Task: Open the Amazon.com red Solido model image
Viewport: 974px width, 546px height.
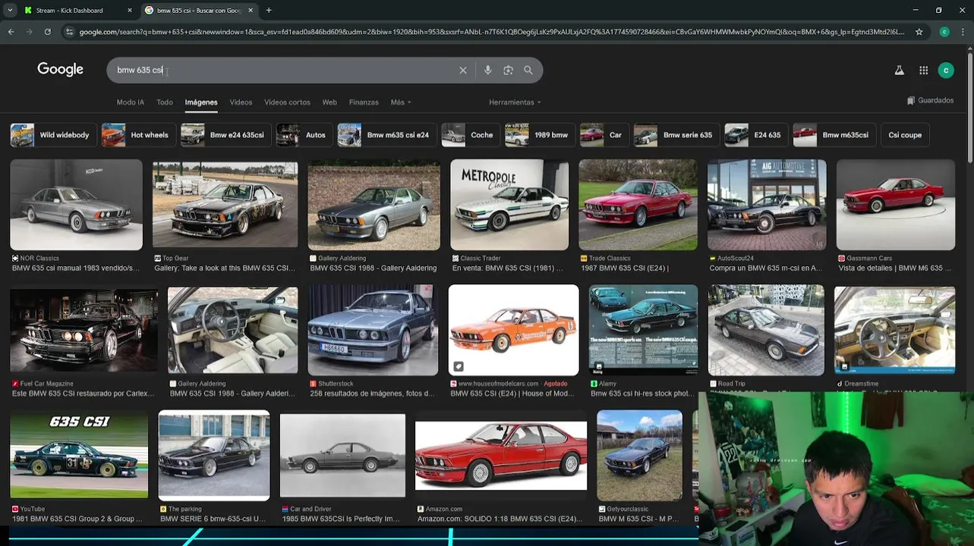Action: click(x=501, y=456)
